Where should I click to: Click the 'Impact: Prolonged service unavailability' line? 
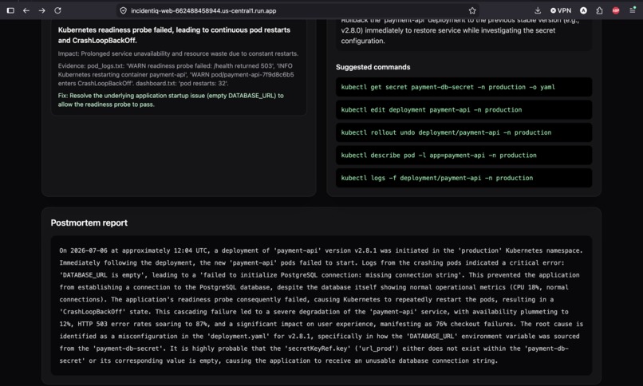point(178,53)
